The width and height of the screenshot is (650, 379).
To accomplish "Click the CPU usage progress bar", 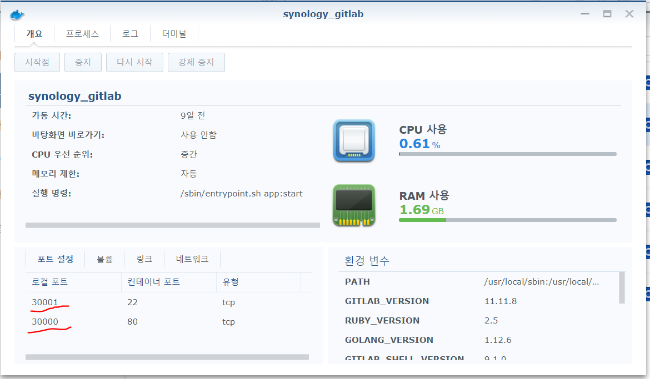I will pos(507,154).
